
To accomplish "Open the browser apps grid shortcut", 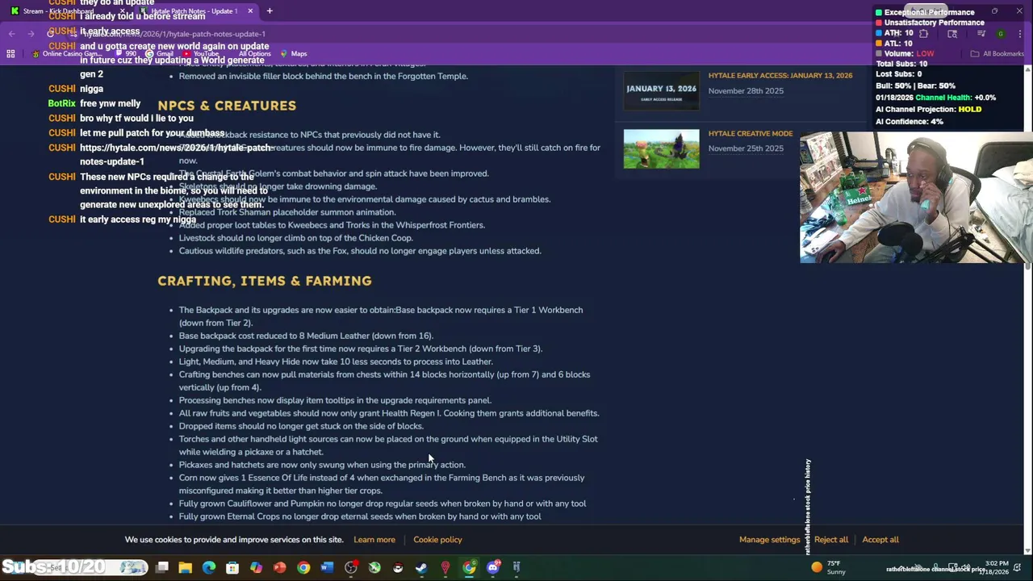I will click(10, 54).
